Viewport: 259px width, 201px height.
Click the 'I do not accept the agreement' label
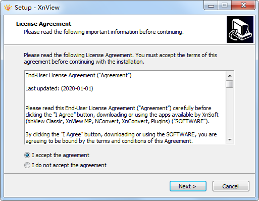coord(69,165)
